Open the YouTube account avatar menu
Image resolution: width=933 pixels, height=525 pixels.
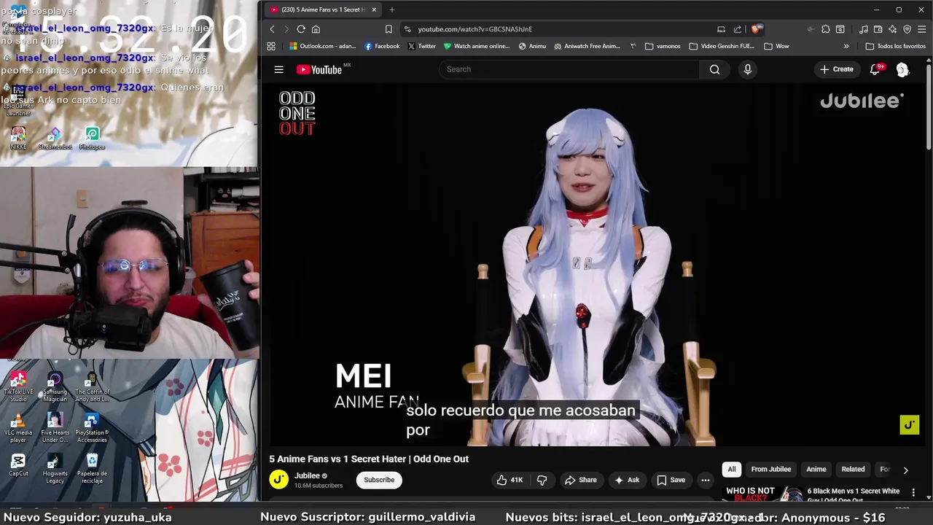(902, 69)
